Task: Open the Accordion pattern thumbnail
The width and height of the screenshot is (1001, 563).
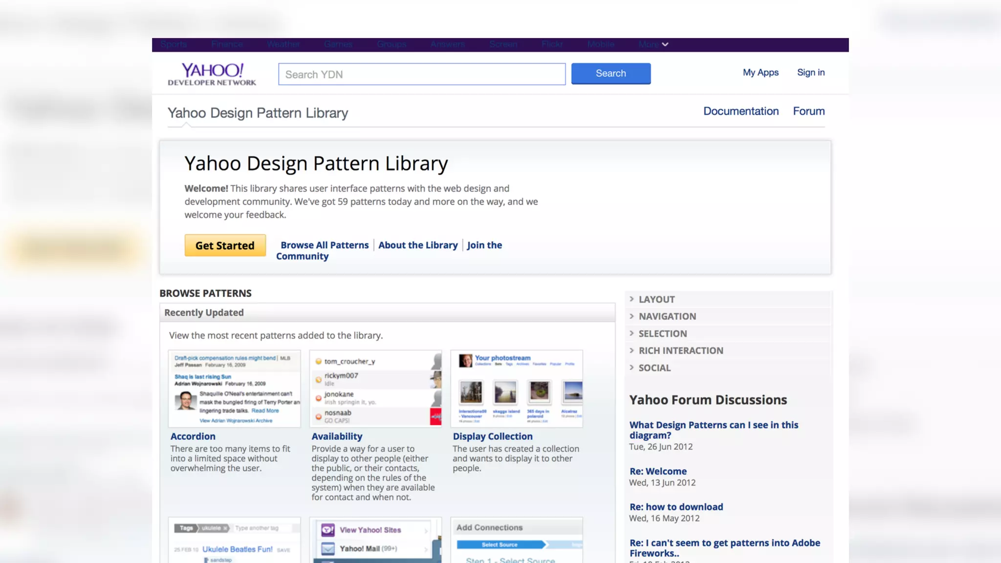Action: 235,389
